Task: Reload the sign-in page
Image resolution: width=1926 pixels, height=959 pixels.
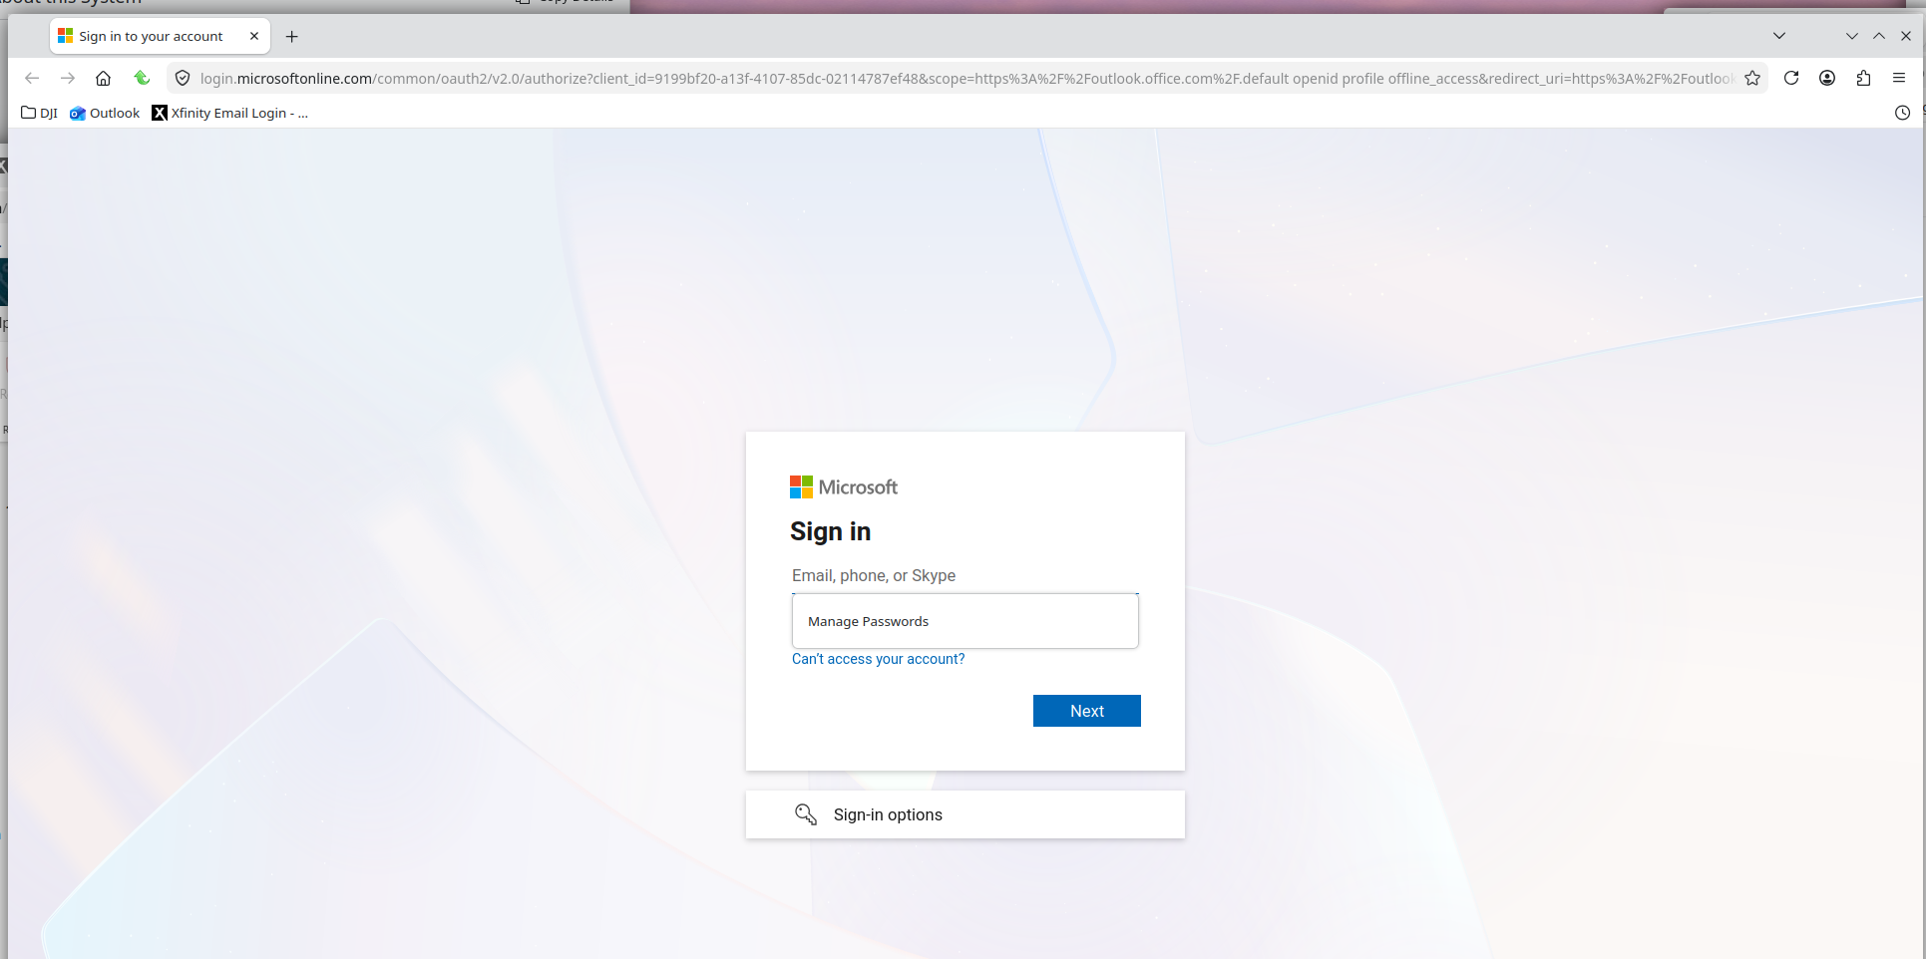Action: click(x=1791, y=78)
